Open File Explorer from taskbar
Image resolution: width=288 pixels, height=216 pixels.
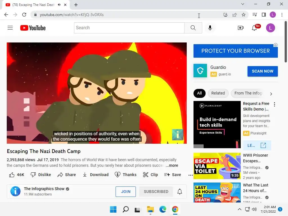coord(150,209)
